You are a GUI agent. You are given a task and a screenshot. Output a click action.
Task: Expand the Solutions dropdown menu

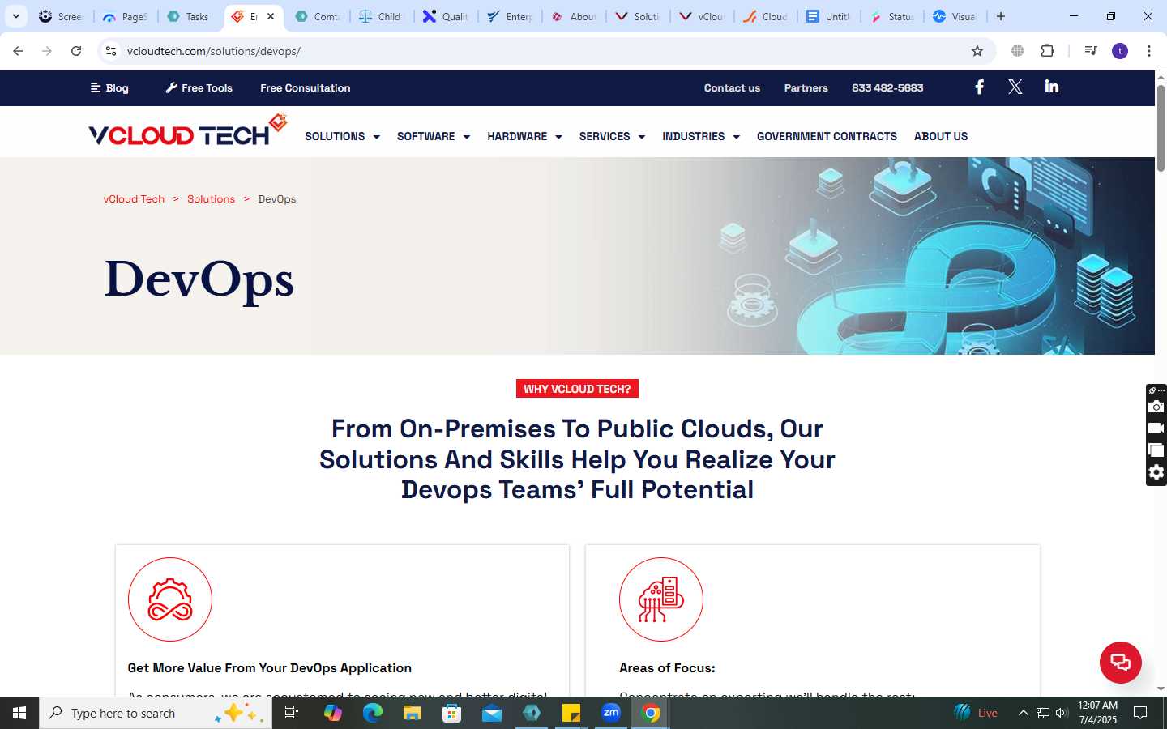[x=342, y=136]
